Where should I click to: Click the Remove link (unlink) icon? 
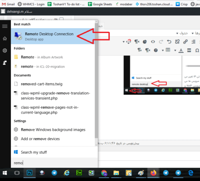pyautogui.click(x=177, y=42)
